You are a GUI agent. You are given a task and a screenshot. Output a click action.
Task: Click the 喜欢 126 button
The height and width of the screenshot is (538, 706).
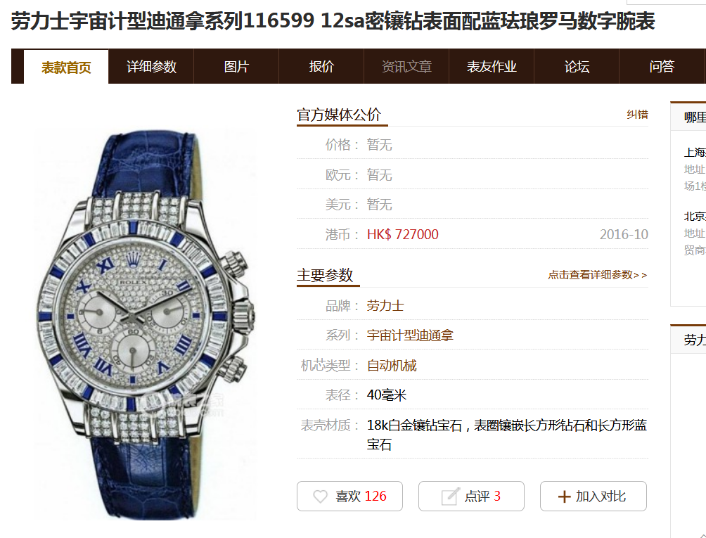tap(350, 496)
